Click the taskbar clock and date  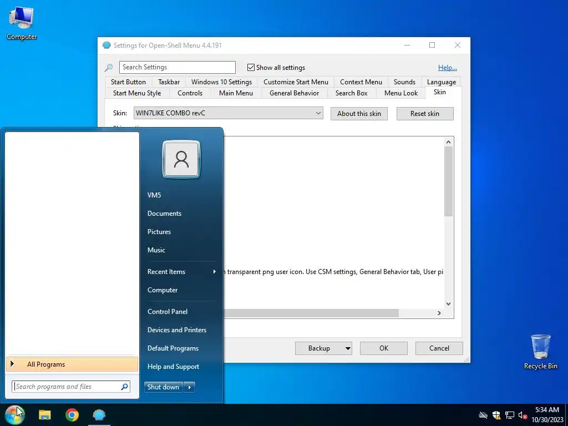[x=547, y=415]
